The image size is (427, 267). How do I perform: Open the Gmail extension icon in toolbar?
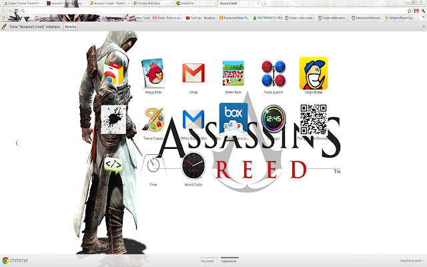(x=416, y=11)
